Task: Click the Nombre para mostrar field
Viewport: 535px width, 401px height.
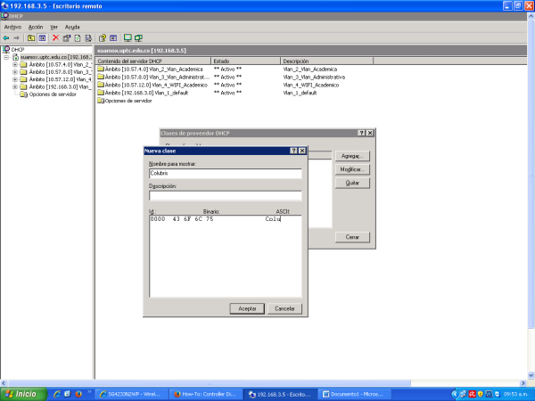Action: click(226, 173)
